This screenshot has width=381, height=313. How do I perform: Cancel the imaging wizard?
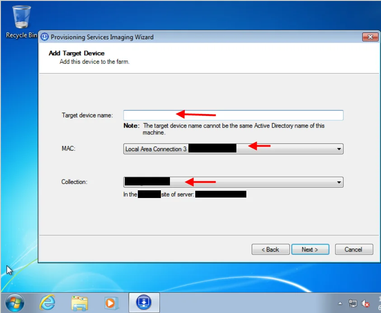coord(354,249)
